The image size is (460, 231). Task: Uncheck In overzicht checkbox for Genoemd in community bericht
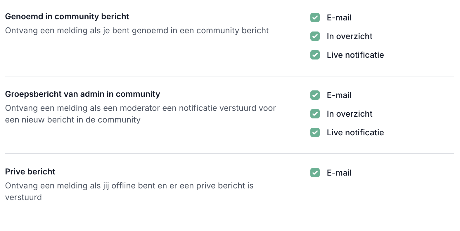[315, 36]
